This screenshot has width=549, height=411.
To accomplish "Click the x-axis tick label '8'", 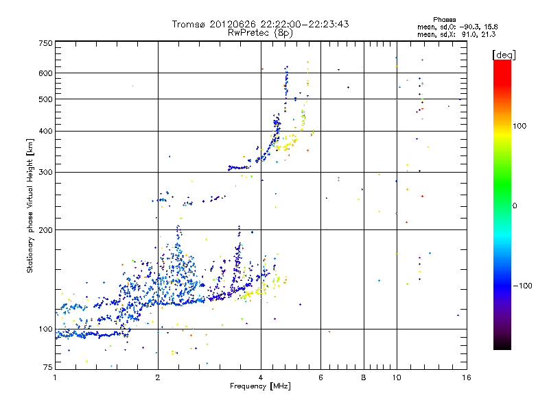I will point(364,377).
